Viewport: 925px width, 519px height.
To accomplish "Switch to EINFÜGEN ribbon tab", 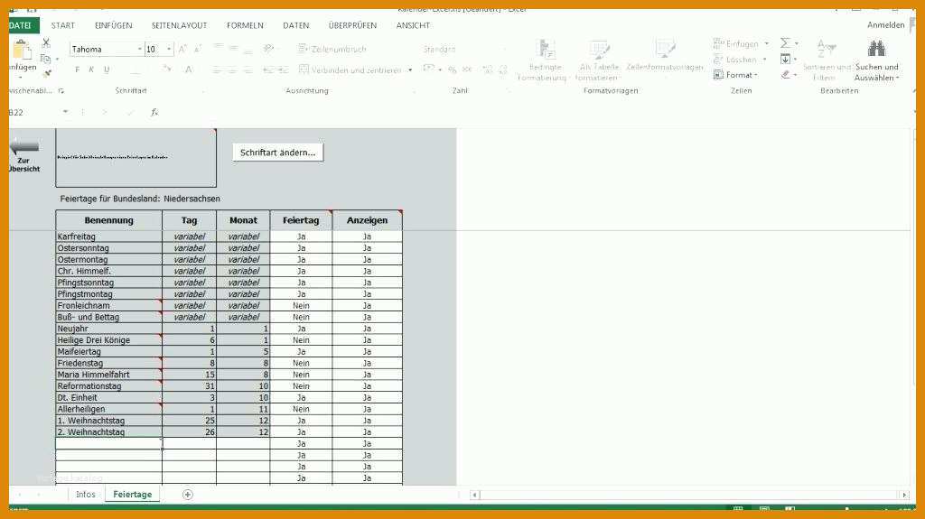I will (x=113, y=25).
